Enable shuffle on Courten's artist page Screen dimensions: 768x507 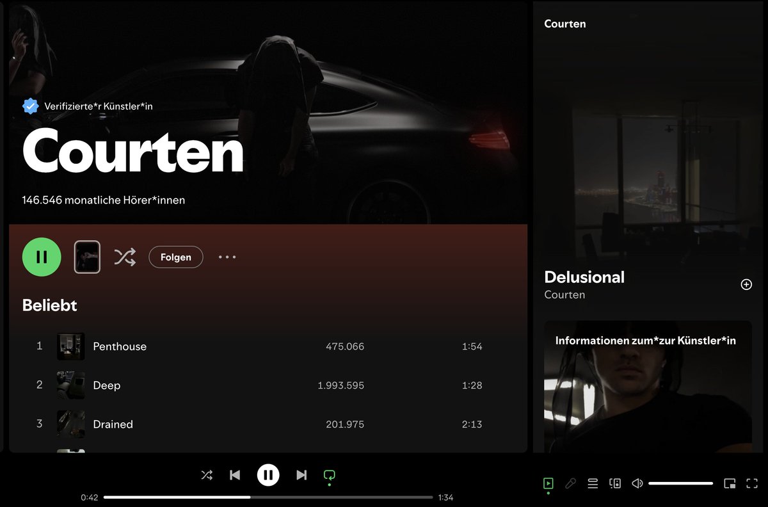pos(125,257)
